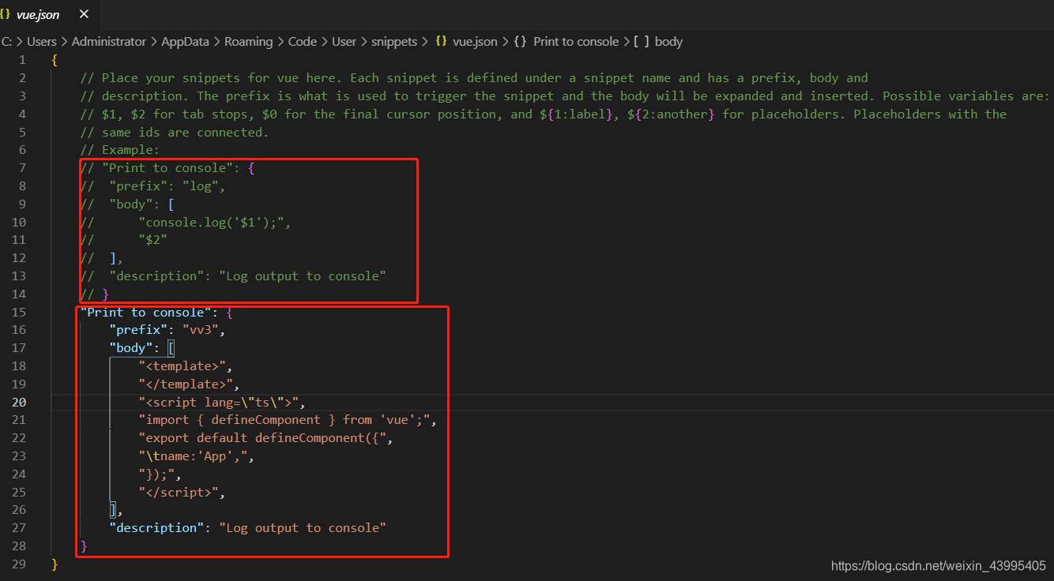Image resolution: width=1054 pixels, height=581 pixels.
Task: Click the "description" key on line 27
Action: click(x=156, y=528)
